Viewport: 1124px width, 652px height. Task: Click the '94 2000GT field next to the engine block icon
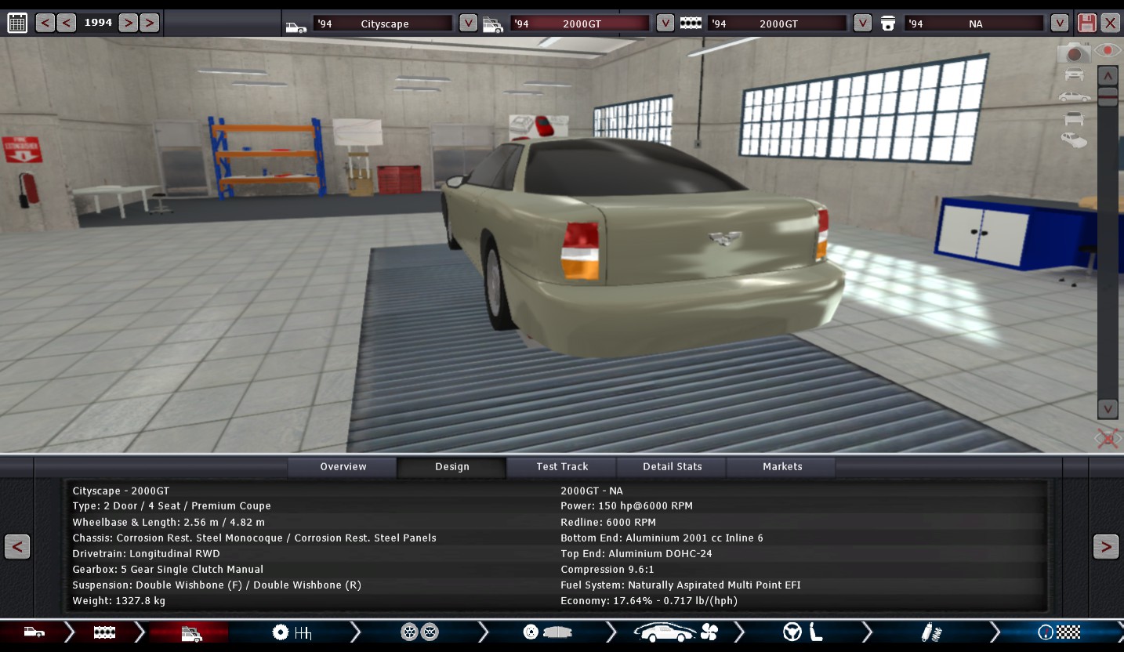778,24
